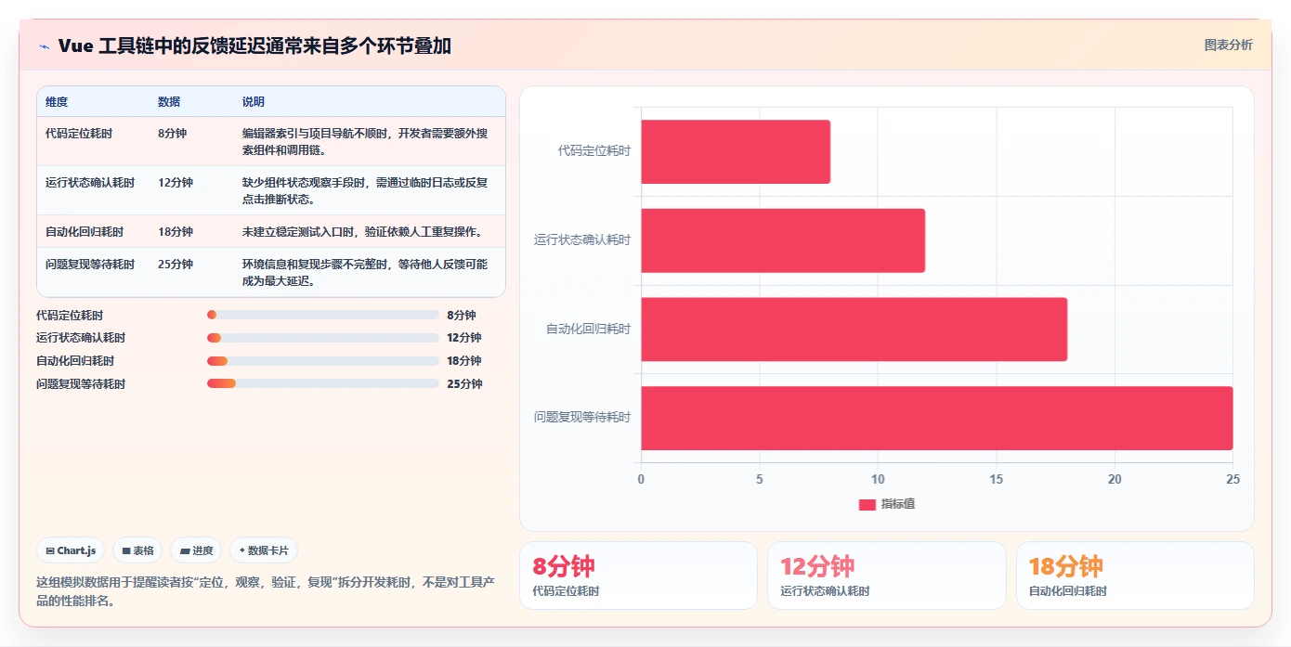Select the Chart.js chip

(71, 550)
